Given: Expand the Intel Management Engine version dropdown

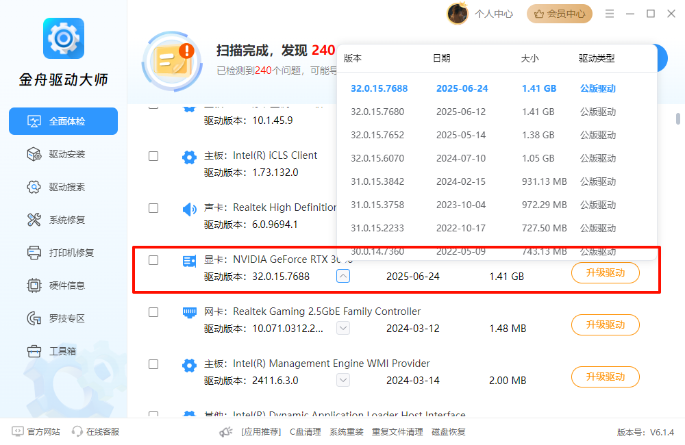Looking at the screenshot, I should 342,379.
